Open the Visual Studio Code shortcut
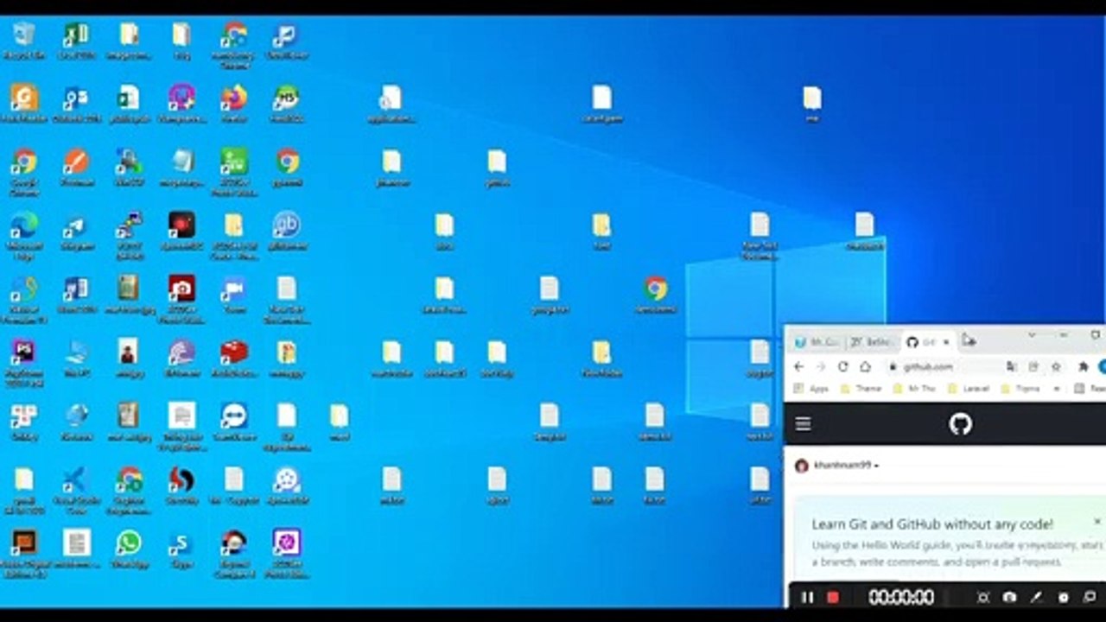The image size is (1106, 622). point(76,491)
